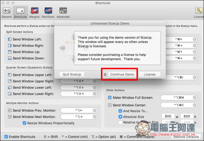204x141 pixels.
Task: Click the Send Window Right icon
Action: pyautogui.click(x=9, y=46)
